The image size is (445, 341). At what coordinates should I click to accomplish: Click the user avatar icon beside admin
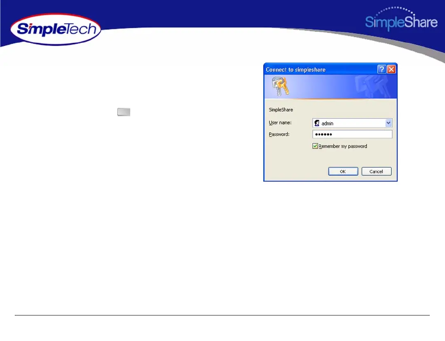(x=317, y=123)
